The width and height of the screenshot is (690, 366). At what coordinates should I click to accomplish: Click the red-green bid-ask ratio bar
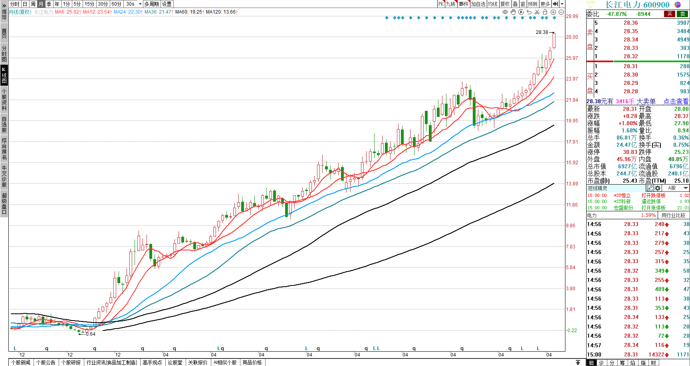638,61
